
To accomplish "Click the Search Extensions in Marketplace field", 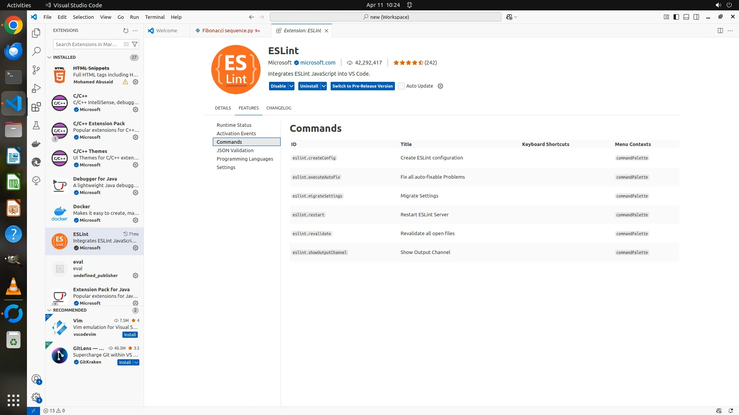I will pyautogui.click(x=87, y=44).
